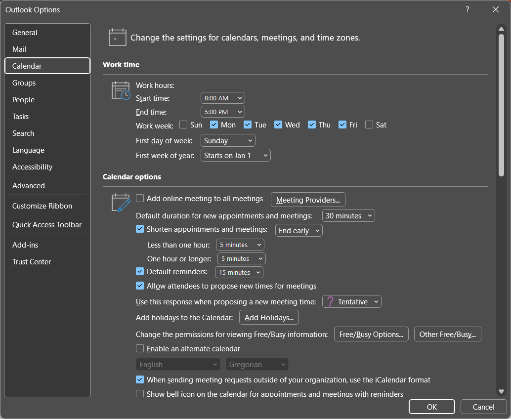Open the Default reminders 15 minutes dropdown
This screenshot has height=419, width=511.
point(239,272)
